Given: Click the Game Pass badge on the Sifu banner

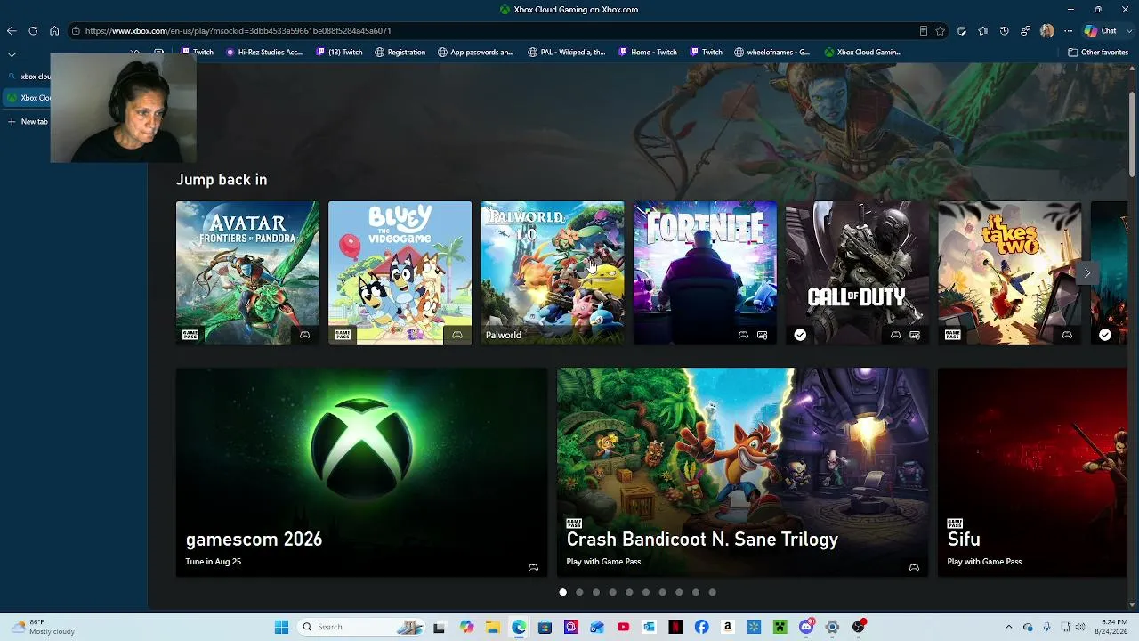Looking at the screenshot, I should point(955,523).
